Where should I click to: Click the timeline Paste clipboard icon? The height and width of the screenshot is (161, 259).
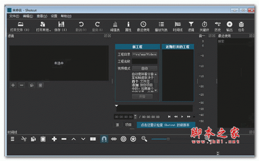(x=43, y=139)
